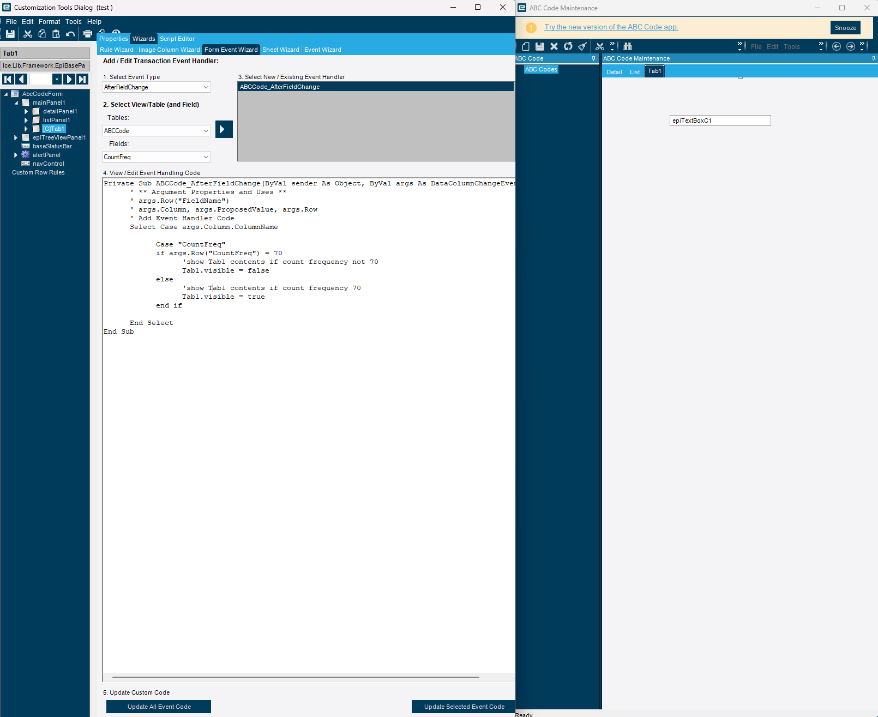
Task: Open the Fields dropdown showing CountFreq
Action: [x=206, y=157]
